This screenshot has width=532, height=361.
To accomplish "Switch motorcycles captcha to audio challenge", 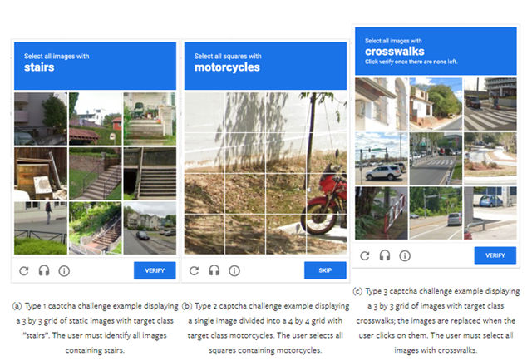I will click(214, 270).
